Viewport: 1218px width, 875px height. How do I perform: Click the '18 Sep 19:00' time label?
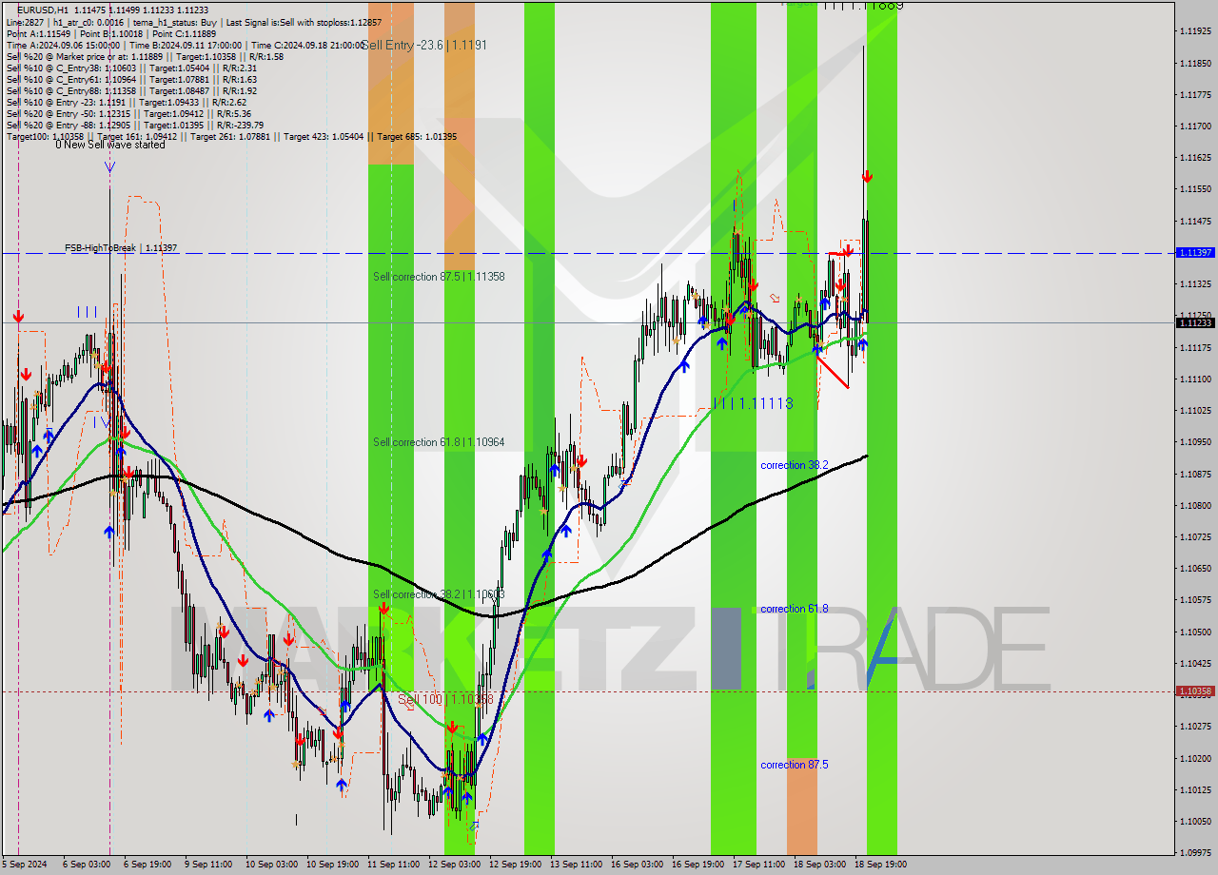[x=880, y=865]
